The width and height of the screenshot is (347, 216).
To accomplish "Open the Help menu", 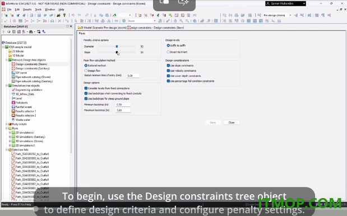I will tap(61, 10).
